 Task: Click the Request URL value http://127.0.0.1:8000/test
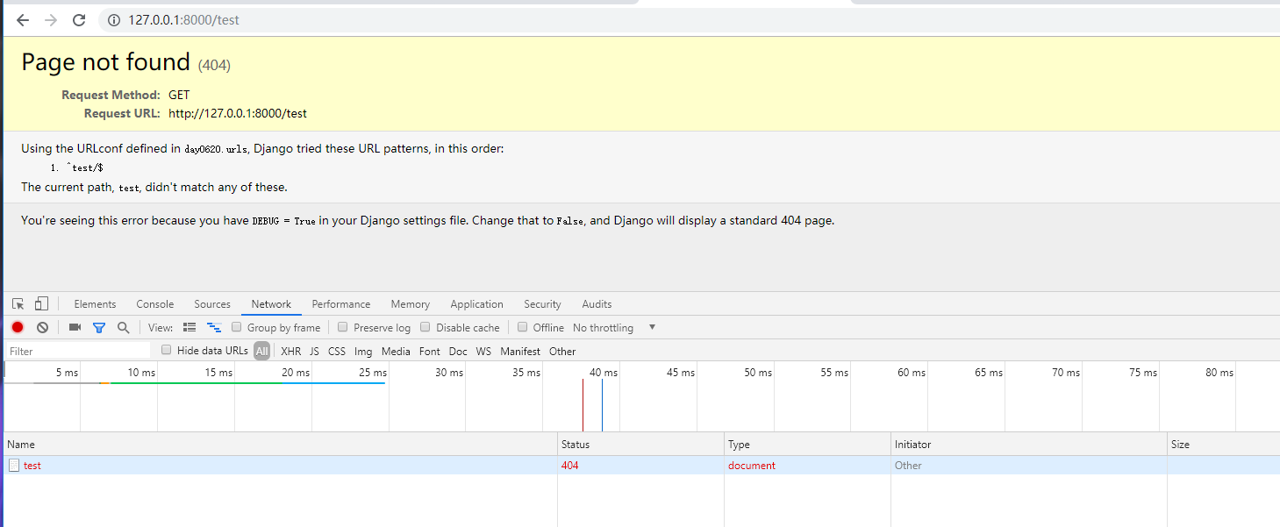tap(238, 113)
